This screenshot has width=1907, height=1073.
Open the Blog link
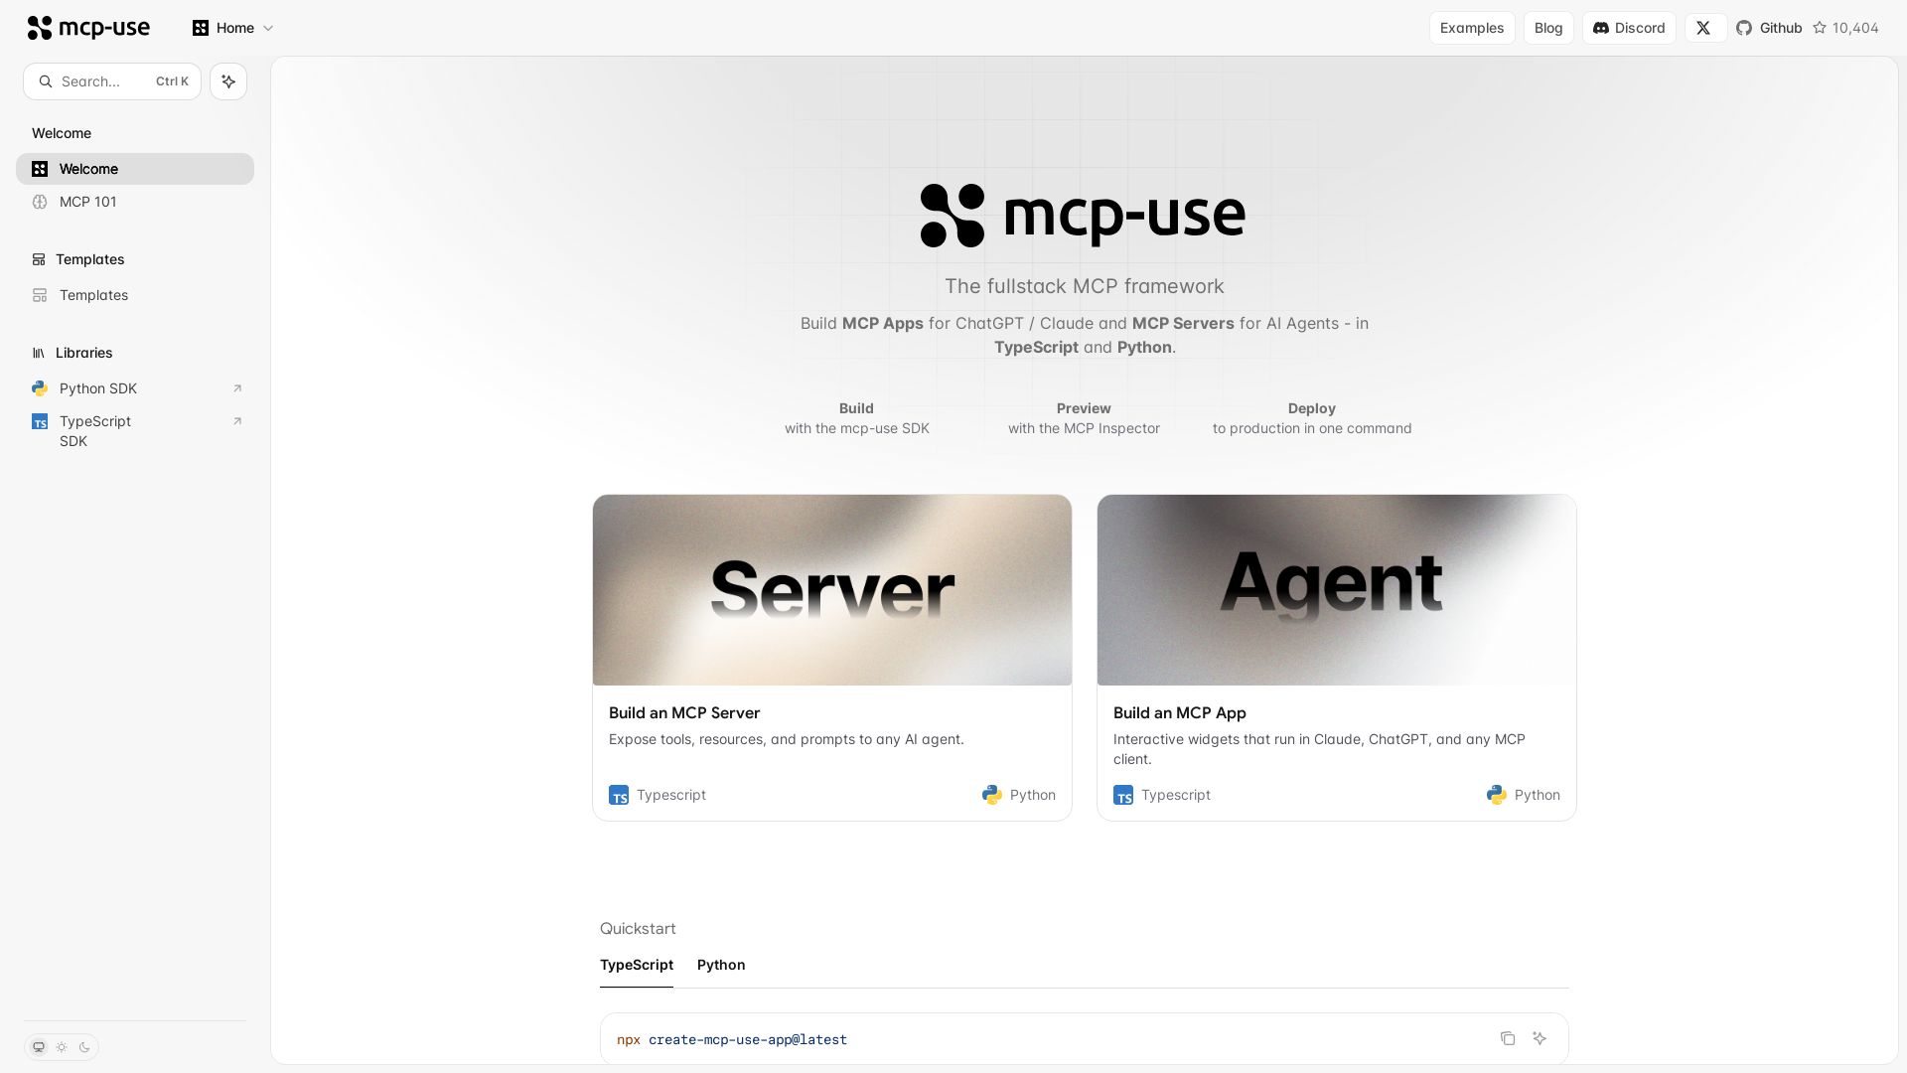pyautogui.click(x=1548, y=28)
